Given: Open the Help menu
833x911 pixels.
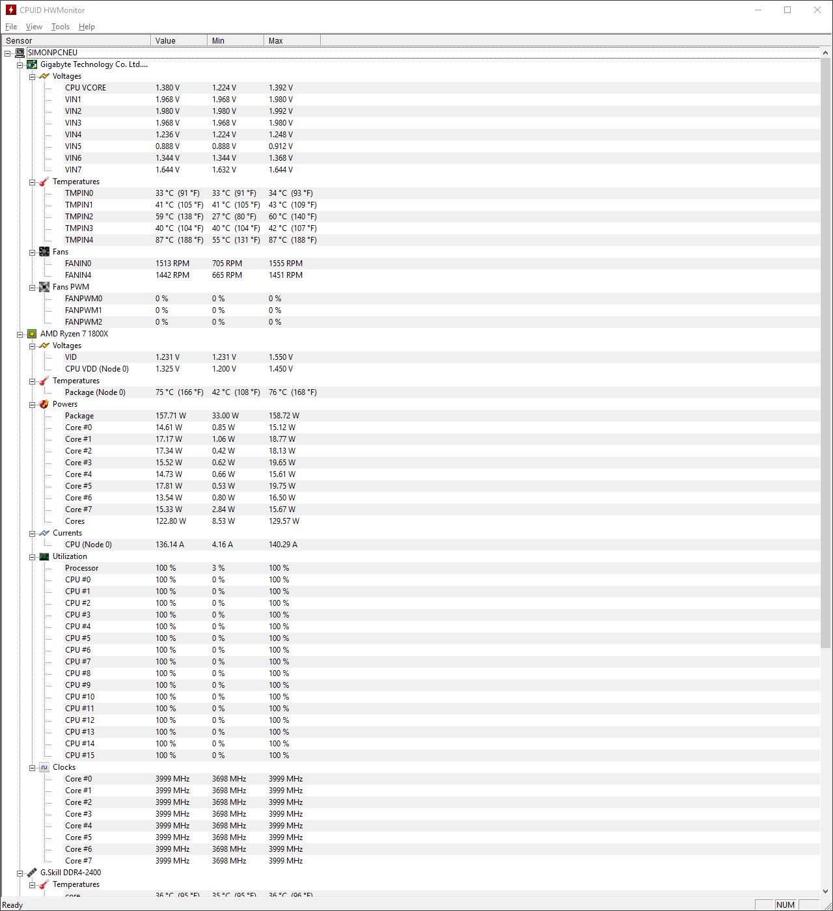Looking at the screenshot, I should (87, 27).
